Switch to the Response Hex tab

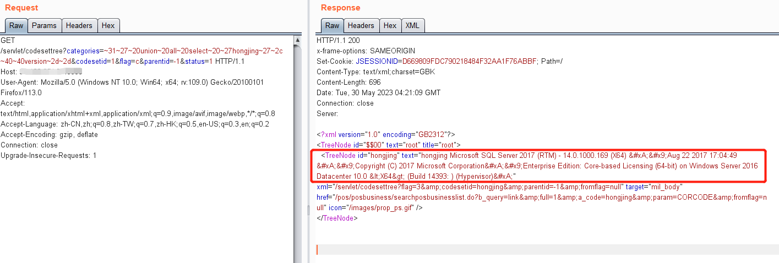390,25
